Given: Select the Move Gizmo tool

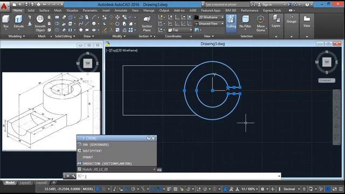Looking at the screenshot, I should point(261,23).
